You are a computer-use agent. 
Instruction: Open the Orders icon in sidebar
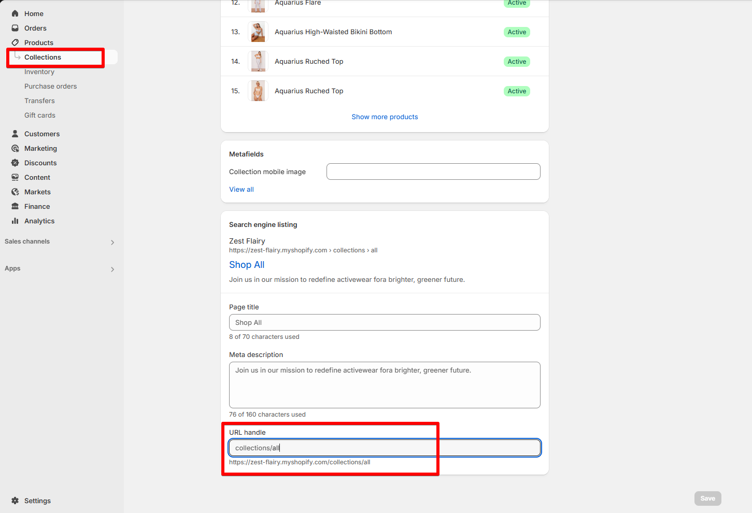pyautogui.click(x=15, y=28)
